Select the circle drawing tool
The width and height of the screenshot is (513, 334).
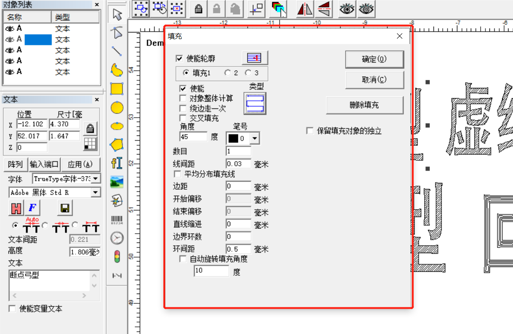117,107
